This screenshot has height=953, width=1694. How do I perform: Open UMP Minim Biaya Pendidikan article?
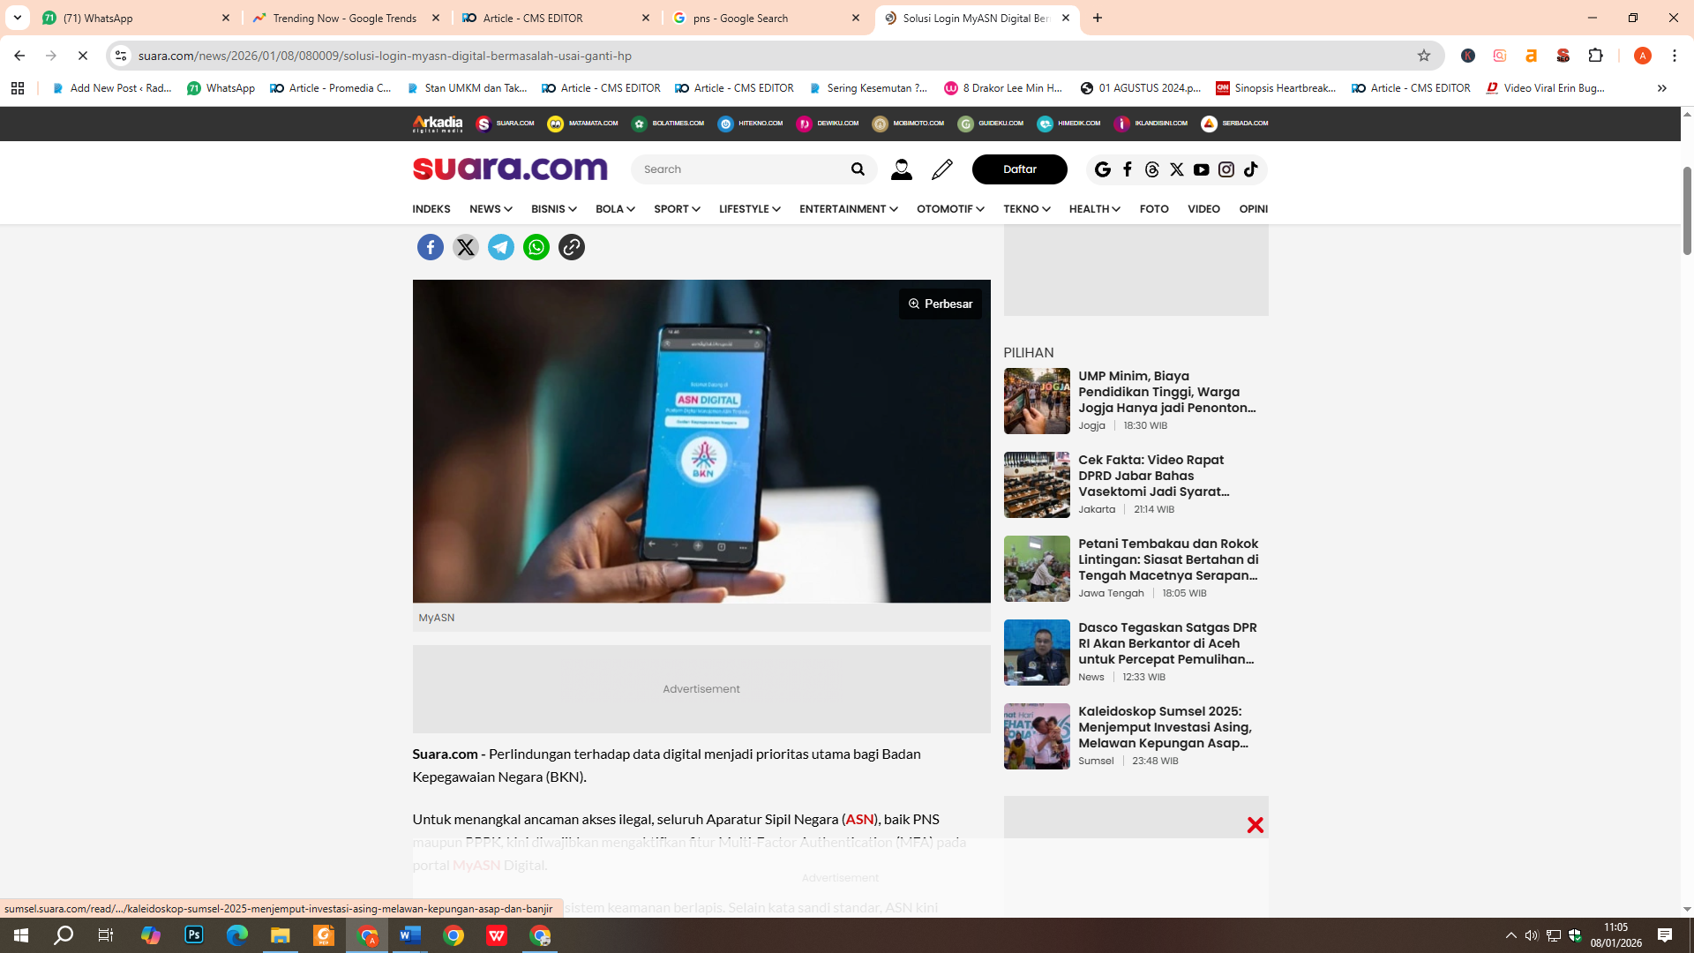click(1166, 392)
